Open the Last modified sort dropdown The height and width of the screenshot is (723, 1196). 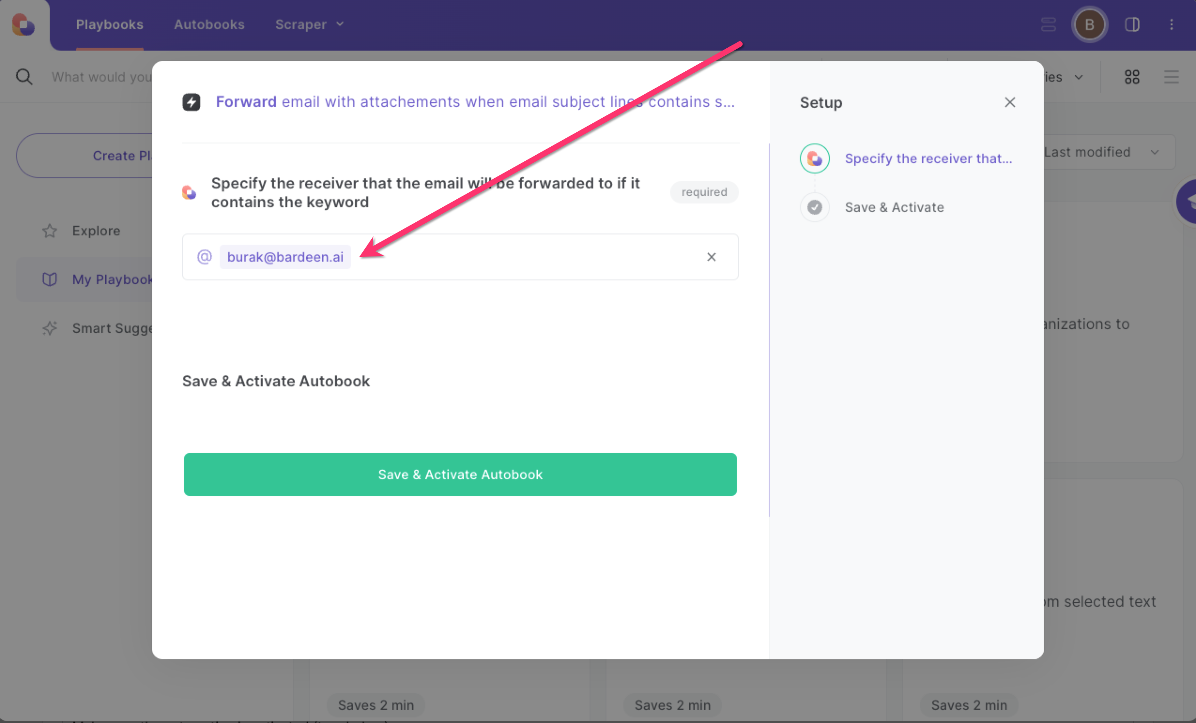[x=1109, y=152]
